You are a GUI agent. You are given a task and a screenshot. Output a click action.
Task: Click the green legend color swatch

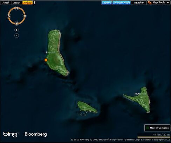click(148, 128)
